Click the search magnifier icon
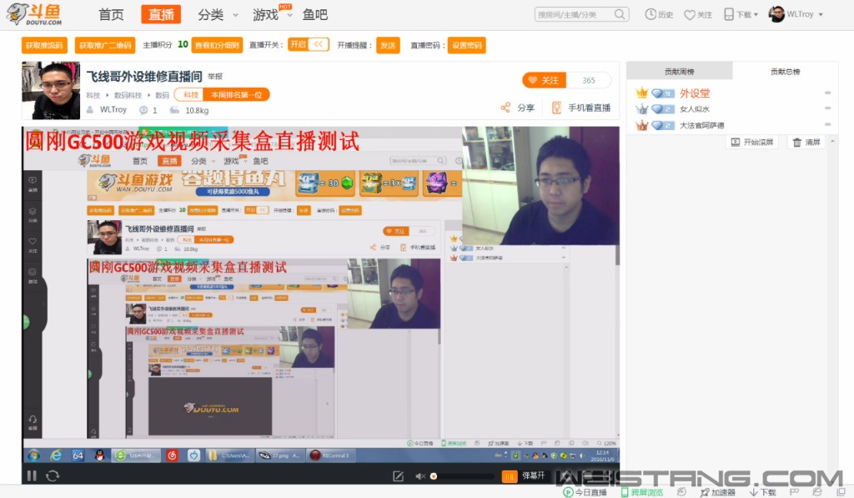Image resolution: width=854 pixels, height=498 pixels. coord(620,14)
